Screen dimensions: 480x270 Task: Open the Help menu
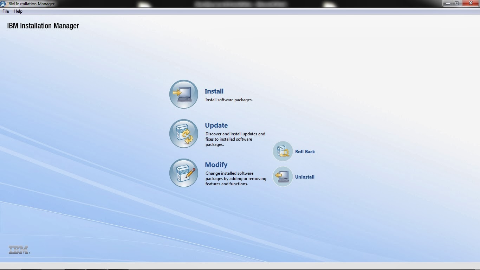click(18, 11)
